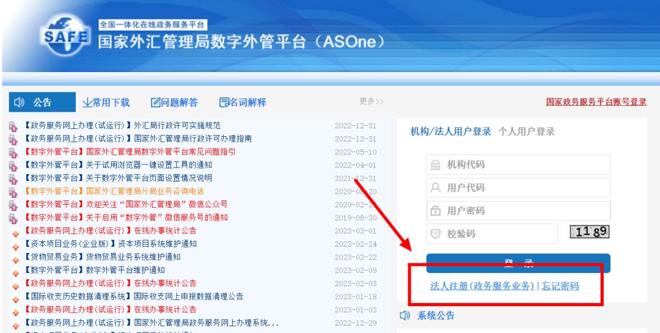Click the SAFE globe logo
660x333 pixels.
pos(65,36)
